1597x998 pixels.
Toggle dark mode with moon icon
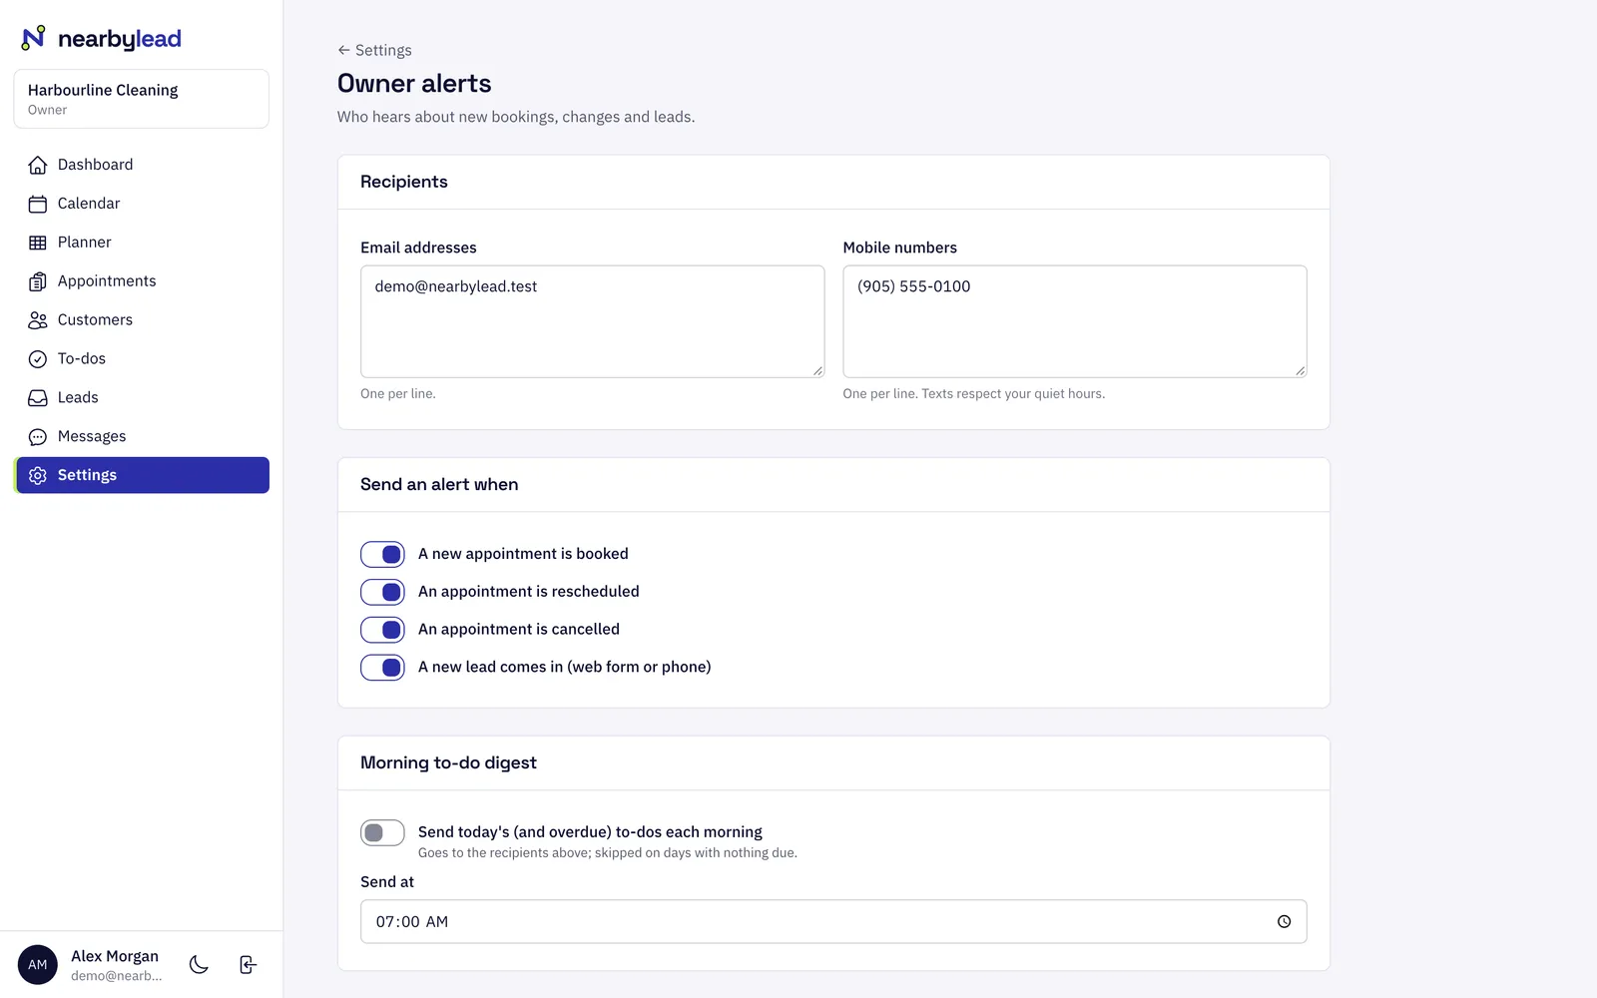click(x=199, y=964)
